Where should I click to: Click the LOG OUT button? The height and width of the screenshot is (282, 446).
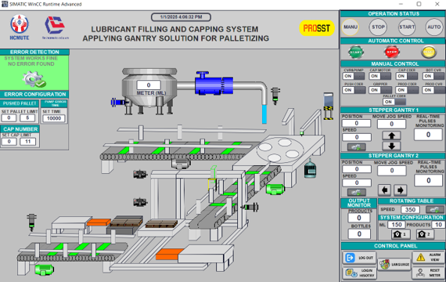(x=359, y=258)
